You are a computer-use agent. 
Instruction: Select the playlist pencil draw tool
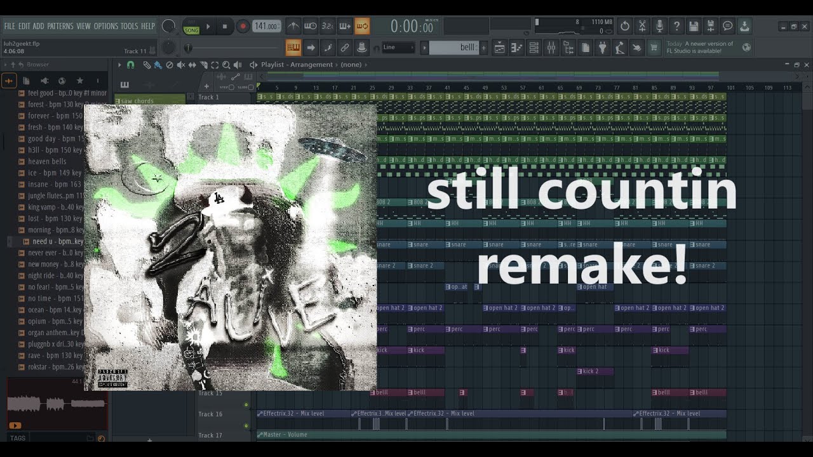(x=147, y=65)
